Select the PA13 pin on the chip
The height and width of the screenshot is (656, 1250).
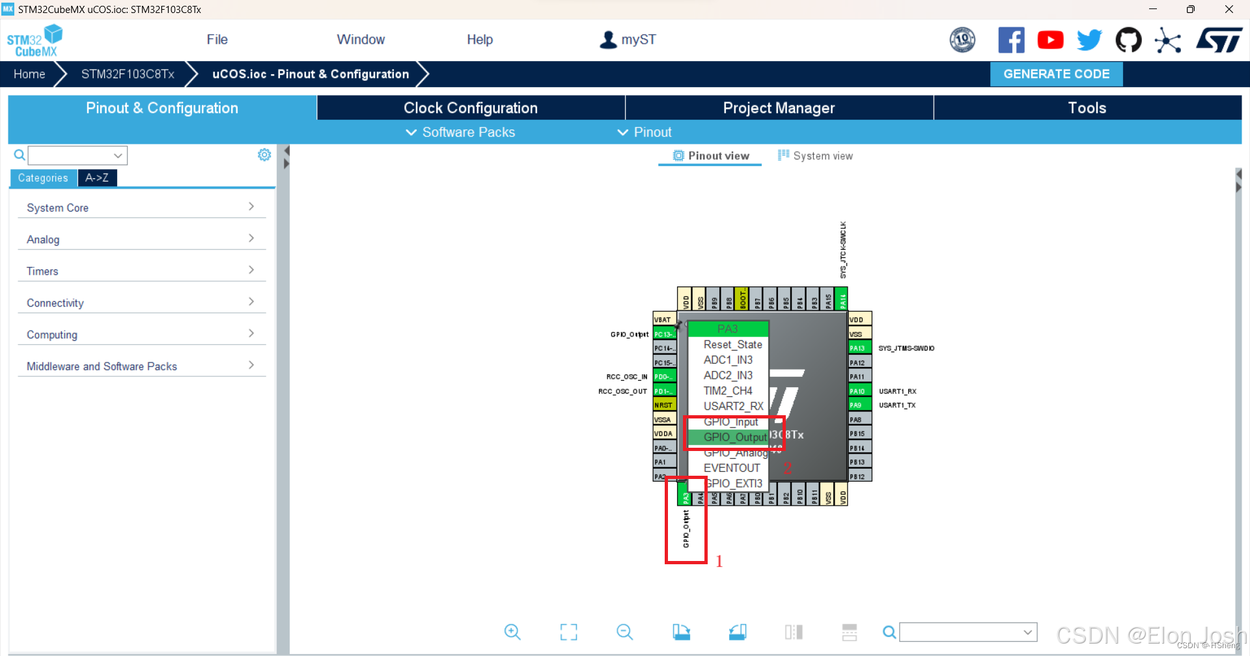(860, 348)
